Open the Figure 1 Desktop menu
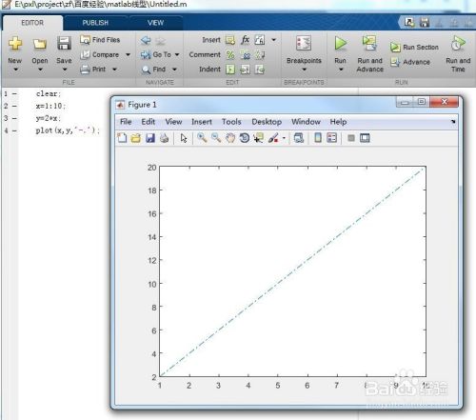476x420 pixels. pyautogui.click(x=267, y=122)
